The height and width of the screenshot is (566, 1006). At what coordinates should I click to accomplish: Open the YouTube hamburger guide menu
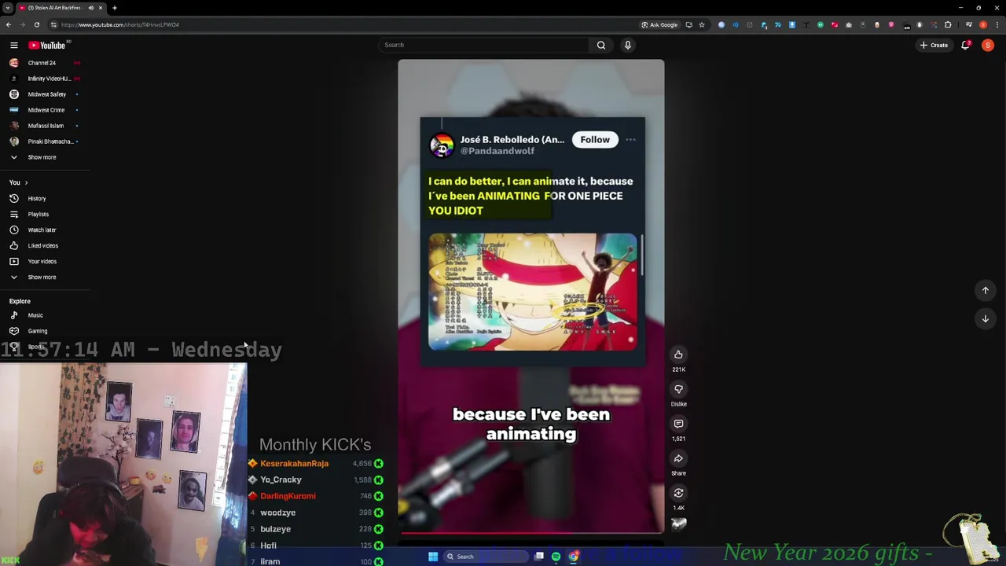click(13, 45)
